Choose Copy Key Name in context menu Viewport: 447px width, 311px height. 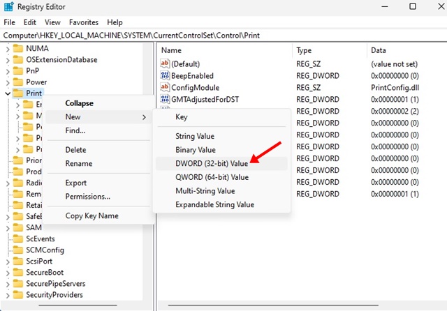(x=98, y=215)
